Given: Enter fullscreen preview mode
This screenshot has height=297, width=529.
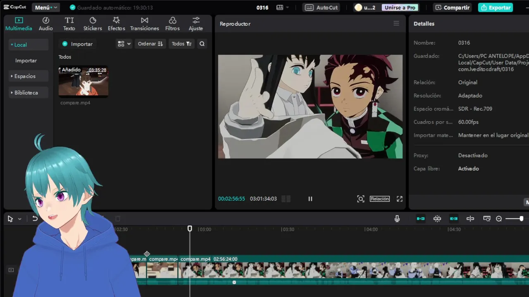Looking at the screenshot, I should 400,199.
